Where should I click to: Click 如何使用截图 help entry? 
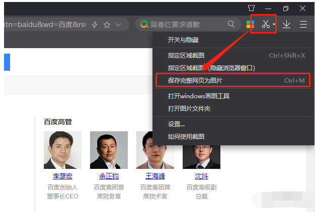pos(186,136)
